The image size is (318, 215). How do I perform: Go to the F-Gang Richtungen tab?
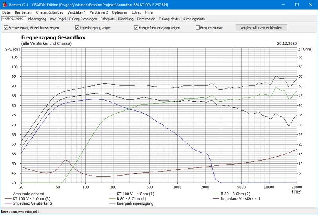coord(83,19)
